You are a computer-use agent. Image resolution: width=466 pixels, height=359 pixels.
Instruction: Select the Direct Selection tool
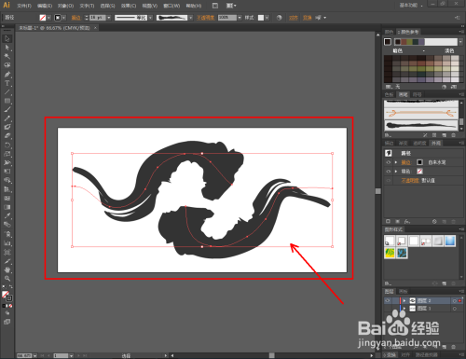(7, 48)
